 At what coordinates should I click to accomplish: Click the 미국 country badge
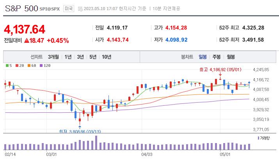tap(69, 9)
